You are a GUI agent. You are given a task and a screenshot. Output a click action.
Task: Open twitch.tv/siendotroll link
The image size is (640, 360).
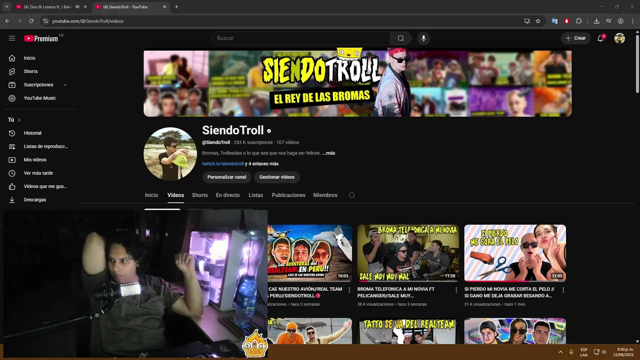[x=223, y=164]
